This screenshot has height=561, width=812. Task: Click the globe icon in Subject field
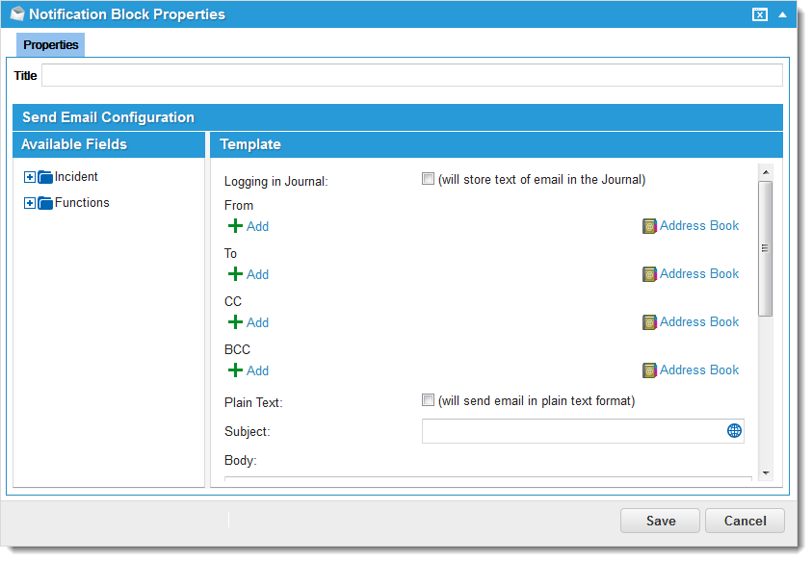click(x=734, y=431)
